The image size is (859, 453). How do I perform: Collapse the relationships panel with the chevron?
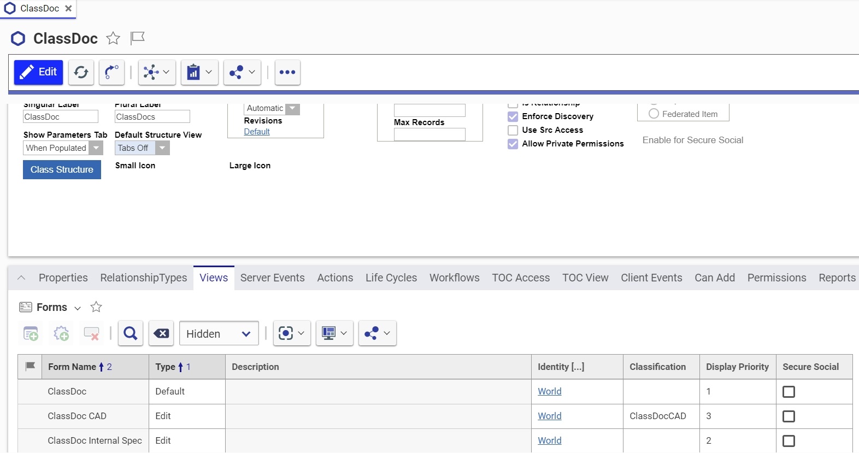tap(21, 278)
